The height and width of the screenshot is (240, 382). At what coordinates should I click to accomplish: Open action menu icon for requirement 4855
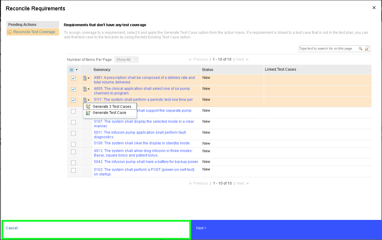[x=86, y=89]
